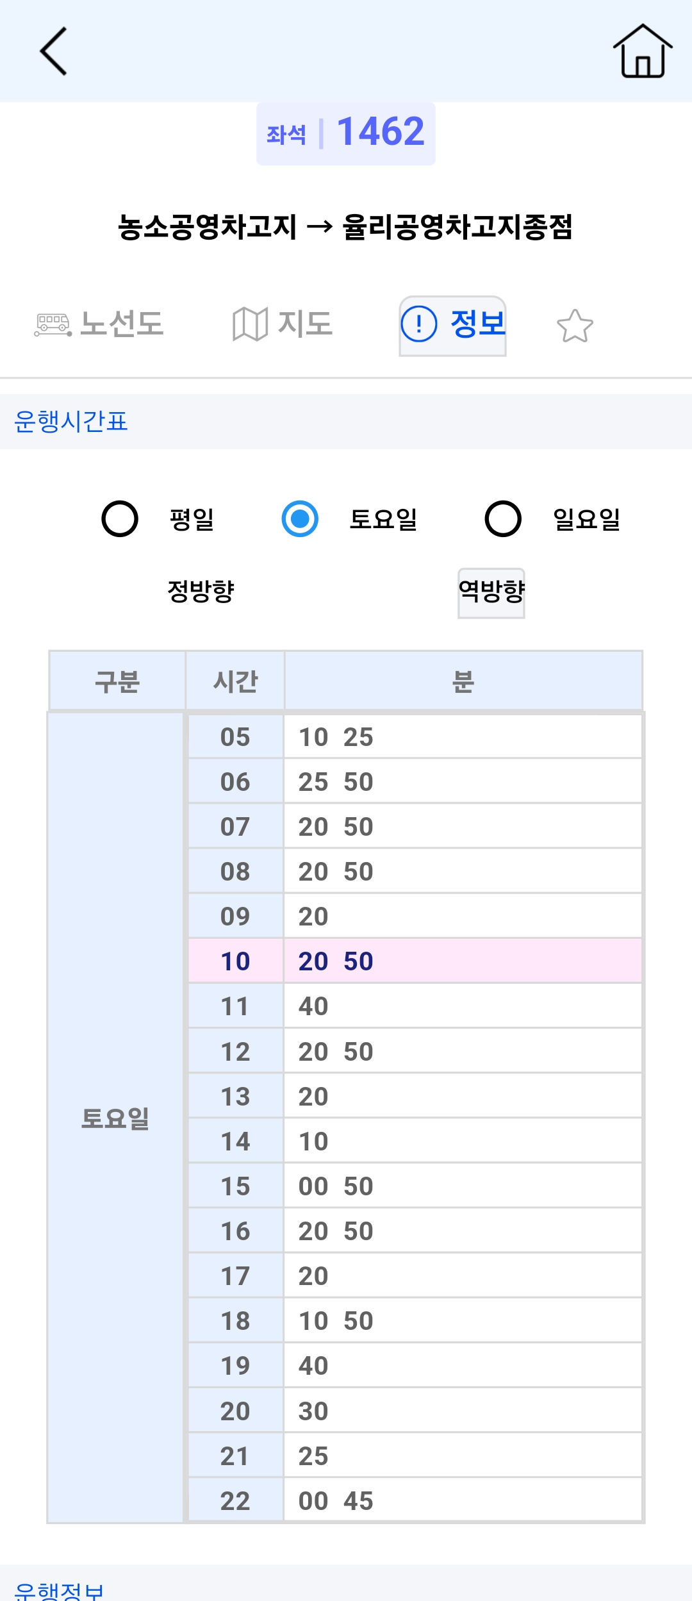Tap the 좌석 1462 route badge
This screenshot has width=692, height=1601.
[346, 133]
